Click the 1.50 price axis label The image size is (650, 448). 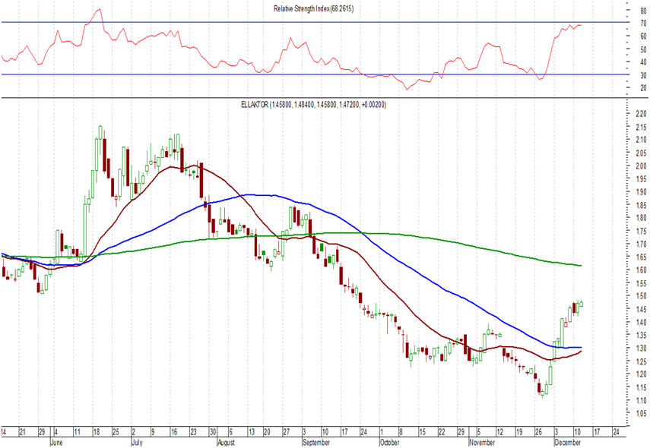tap(641, 296)
